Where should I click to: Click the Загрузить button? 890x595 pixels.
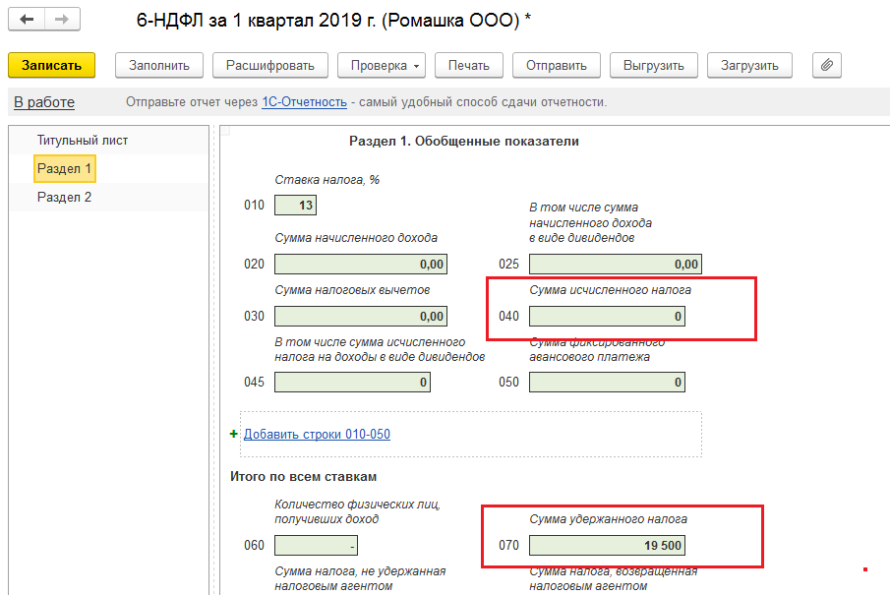tap(749, 65)
